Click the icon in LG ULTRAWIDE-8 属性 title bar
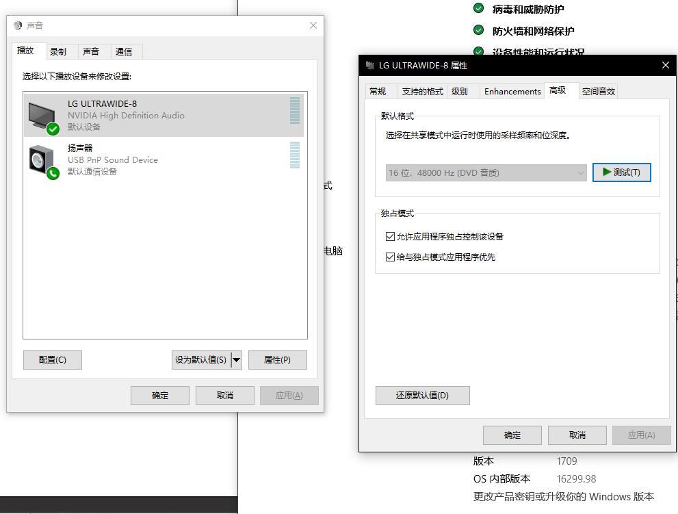Screen dimensions: 678x514 [x=369, y=65]
